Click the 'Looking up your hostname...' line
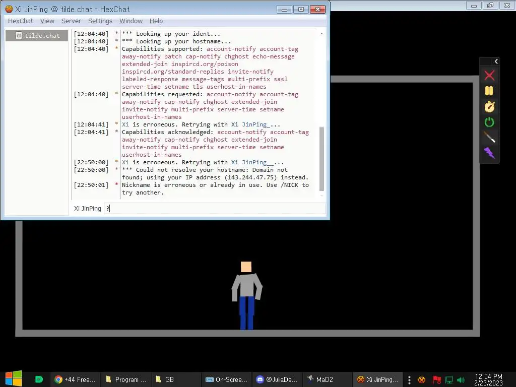 pos(176,41)
